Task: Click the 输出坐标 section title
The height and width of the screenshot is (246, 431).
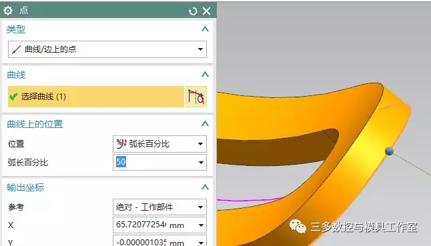Action: point(25,187)
